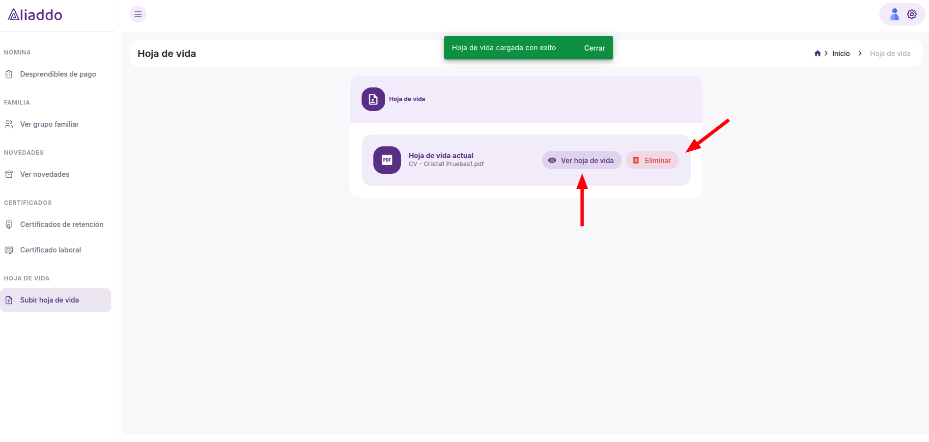Click the Aliaddo logo
929x442 pixels.
coord(35,15)
